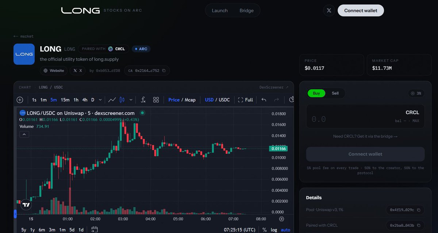The image size is (438, 233).
Task: Click the blue handle at chart left edge
Action: [15, 214]
